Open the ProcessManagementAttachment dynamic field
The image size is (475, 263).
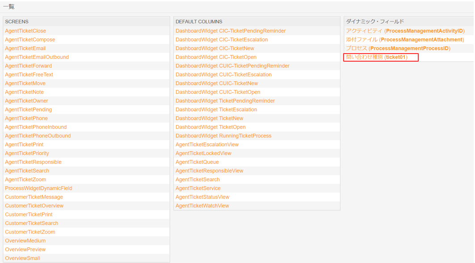[x=405, y=40]
